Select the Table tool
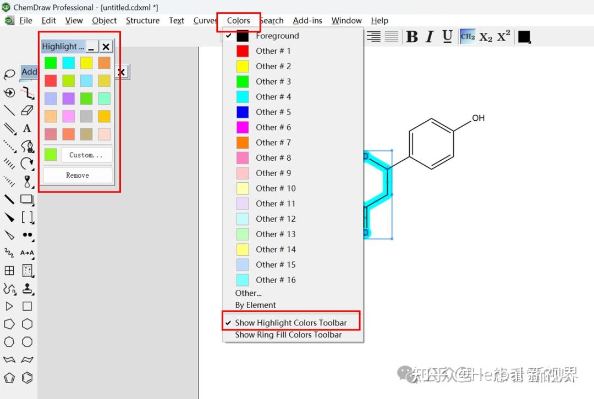Viewport: 594px width, 399px height. point(9,270)
